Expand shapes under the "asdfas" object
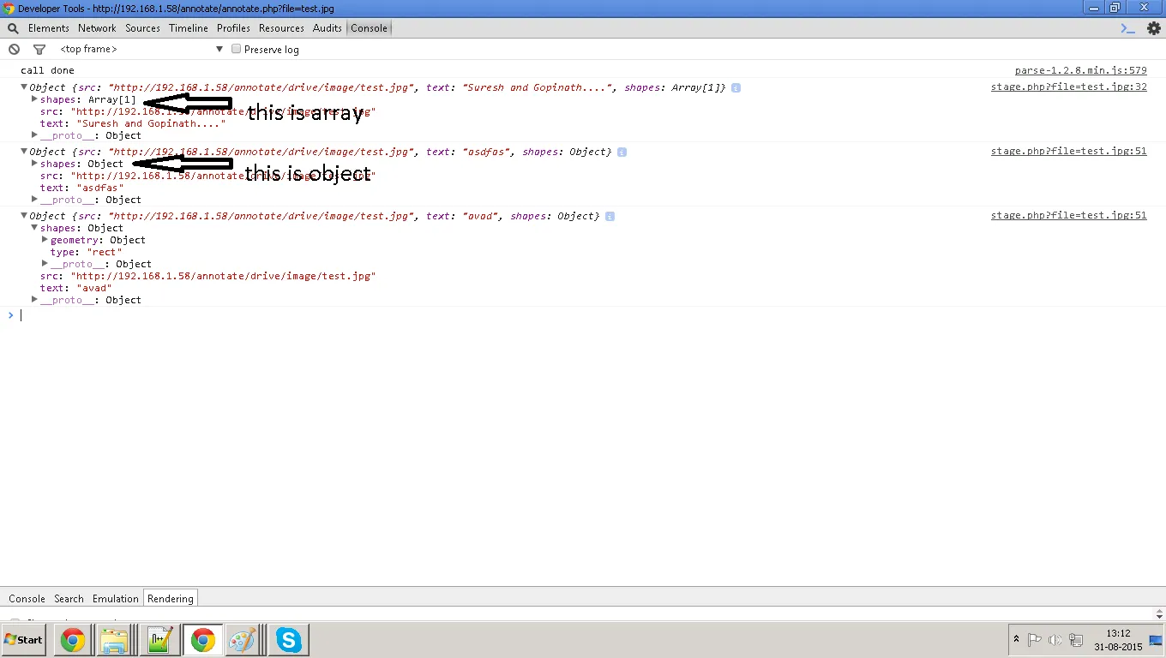 [34, 164]
